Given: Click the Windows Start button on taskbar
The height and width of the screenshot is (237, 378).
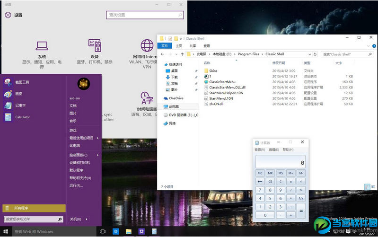Looking at the screenshot, I should coord(6,232).
